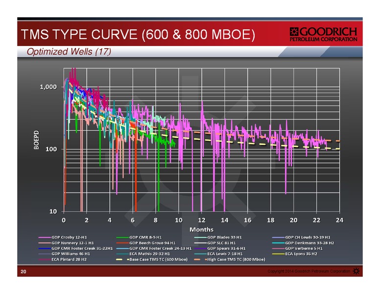Click the '2' x-axis tick label
The height and width of the screenshot is (294, 380).
click(87, 220)
